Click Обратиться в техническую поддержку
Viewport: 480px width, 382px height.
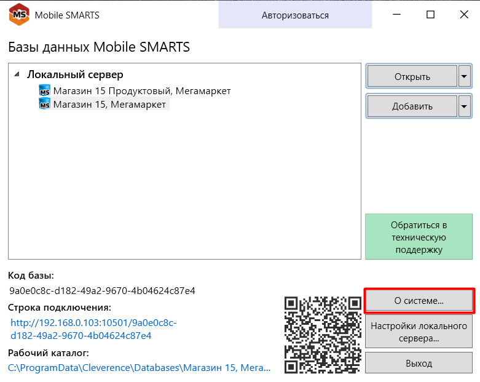tap(419, 237)
